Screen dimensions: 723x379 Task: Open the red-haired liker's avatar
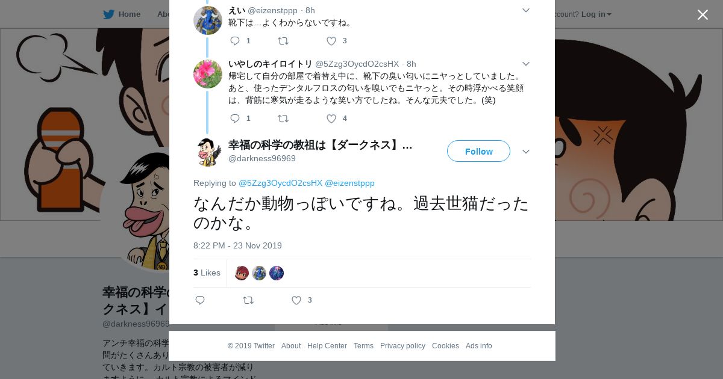click(242, 273)
